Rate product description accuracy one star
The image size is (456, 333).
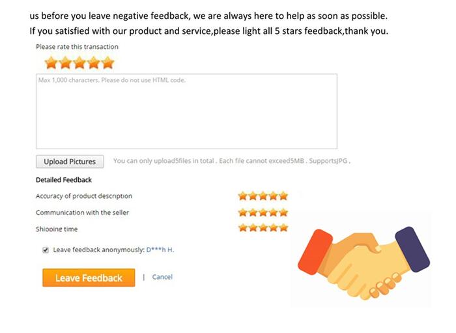point(242,196)
